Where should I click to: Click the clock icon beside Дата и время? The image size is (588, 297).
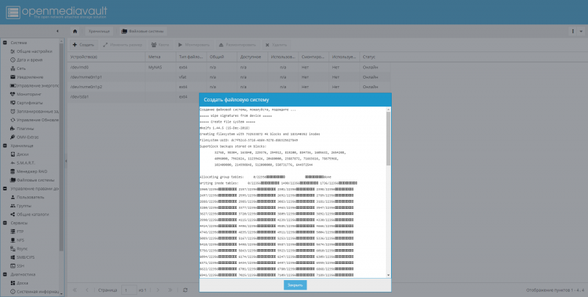(12, 60)
